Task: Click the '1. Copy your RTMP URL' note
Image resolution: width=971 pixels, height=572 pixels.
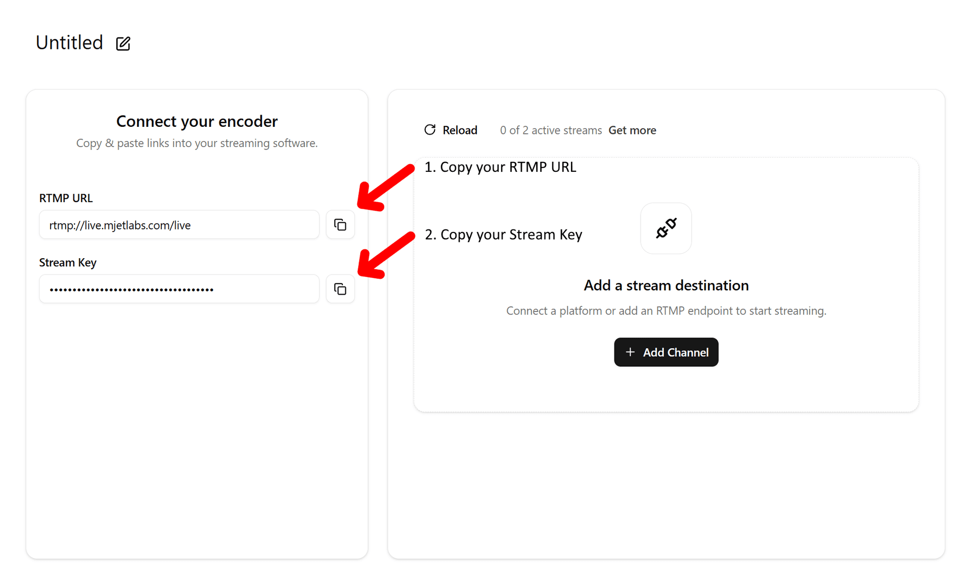Action: click(500, 167)
